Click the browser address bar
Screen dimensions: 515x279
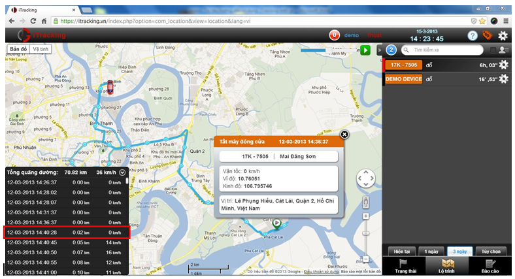261,21
